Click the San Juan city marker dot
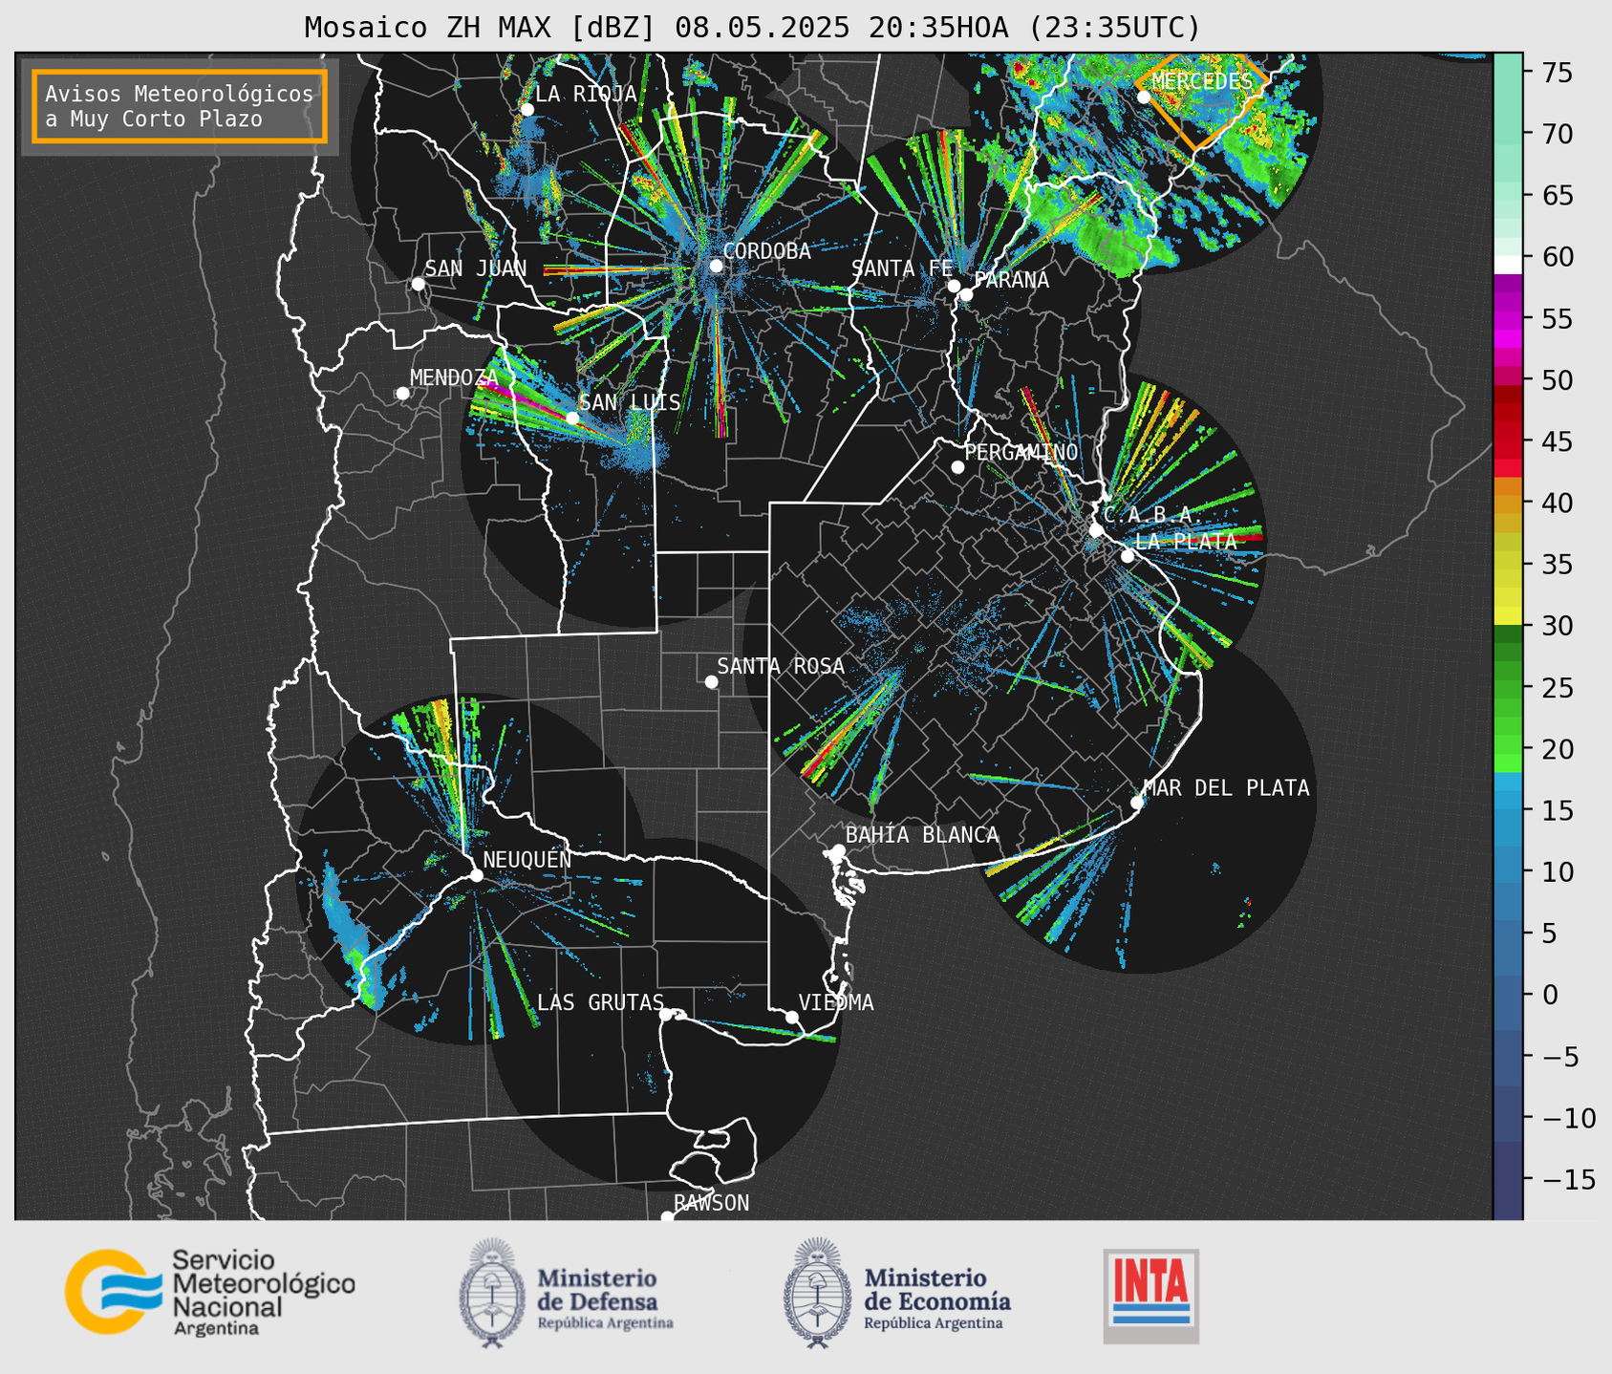1612x1374 pixels. click(418, 284)
